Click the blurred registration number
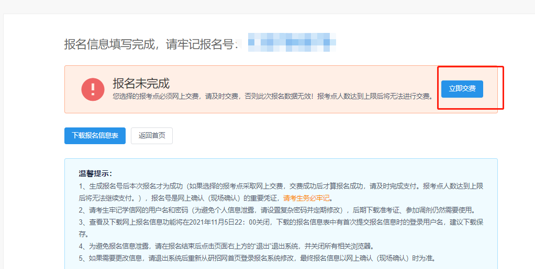This screenshot has width=535, height=269. (291, 42)
